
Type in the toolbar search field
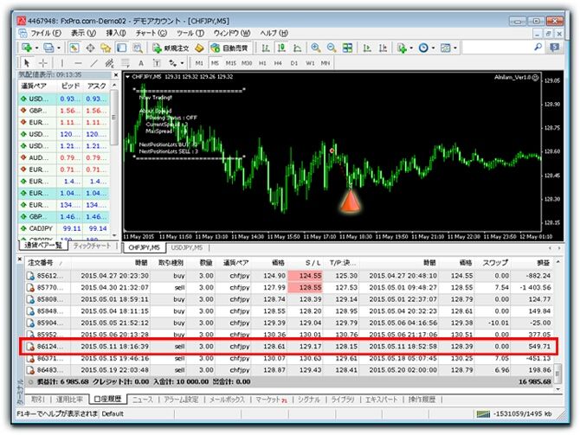(x=497, y=48)
